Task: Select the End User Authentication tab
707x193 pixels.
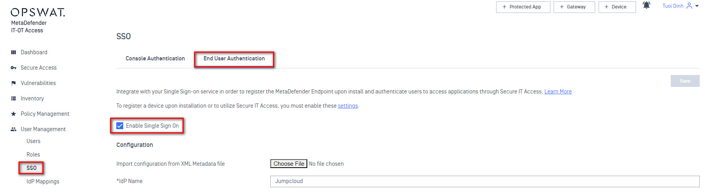Action: pyautogui.click(x=234, y=58)
